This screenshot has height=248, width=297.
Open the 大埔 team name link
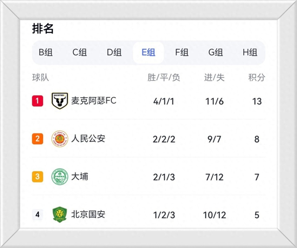[80, 176]
